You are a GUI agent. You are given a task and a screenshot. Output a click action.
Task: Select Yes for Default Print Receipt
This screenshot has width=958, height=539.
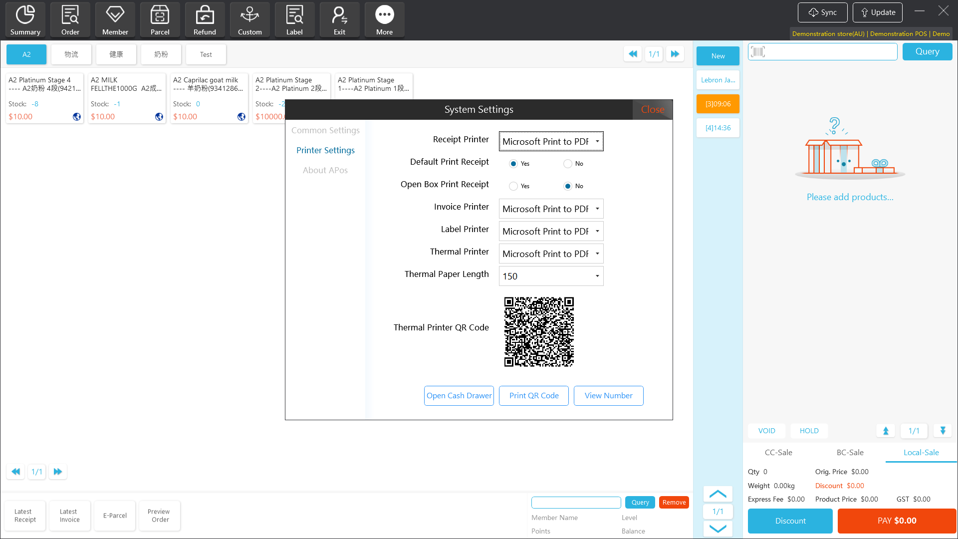coord(513,164)
